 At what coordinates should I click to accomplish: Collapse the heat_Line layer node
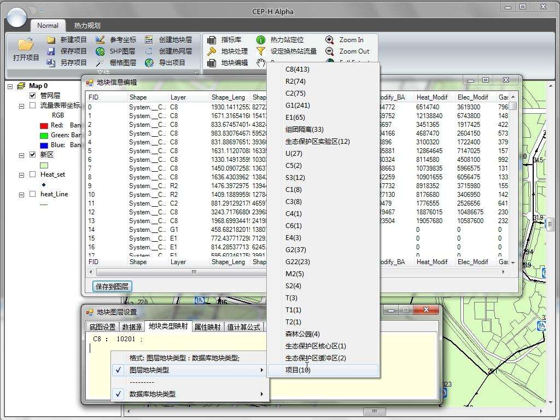pyautogui.click(x=21, y=195)
